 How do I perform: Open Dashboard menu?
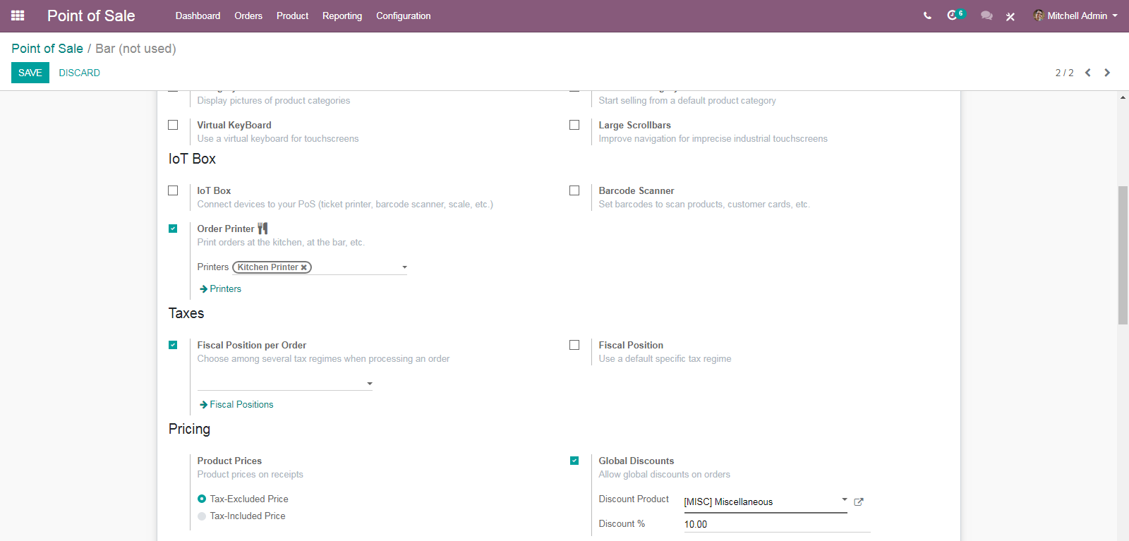coord(198,16)
